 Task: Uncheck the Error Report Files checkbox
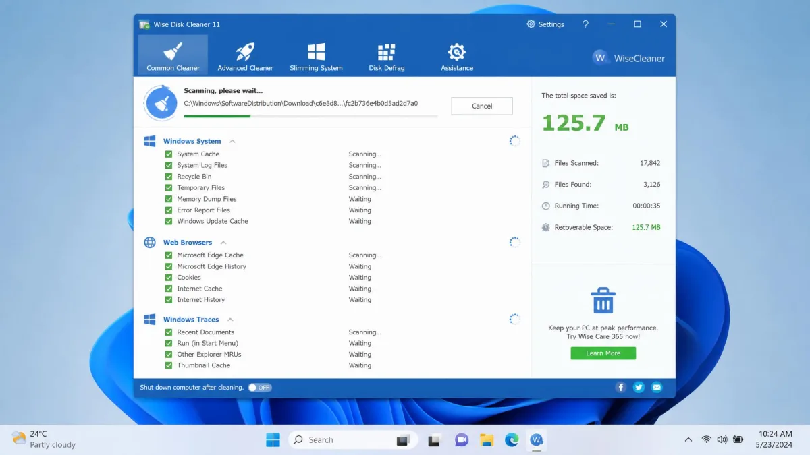point(169,210)
